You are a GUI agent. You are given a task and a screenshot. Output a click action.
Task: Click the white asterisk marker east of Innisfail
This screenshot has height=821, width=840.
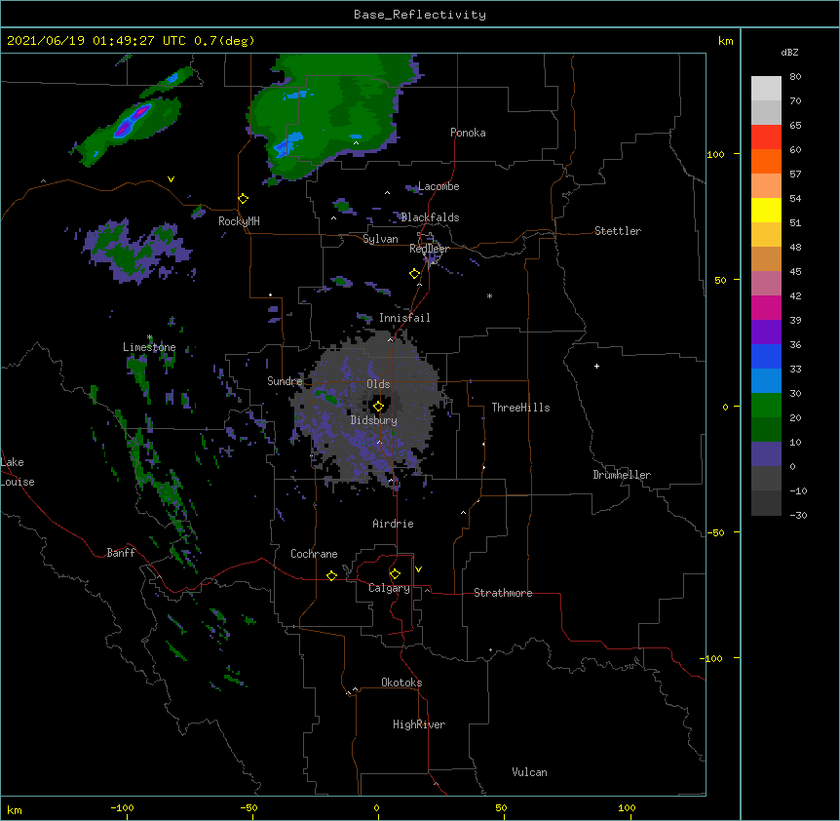(x=489, y=295)
